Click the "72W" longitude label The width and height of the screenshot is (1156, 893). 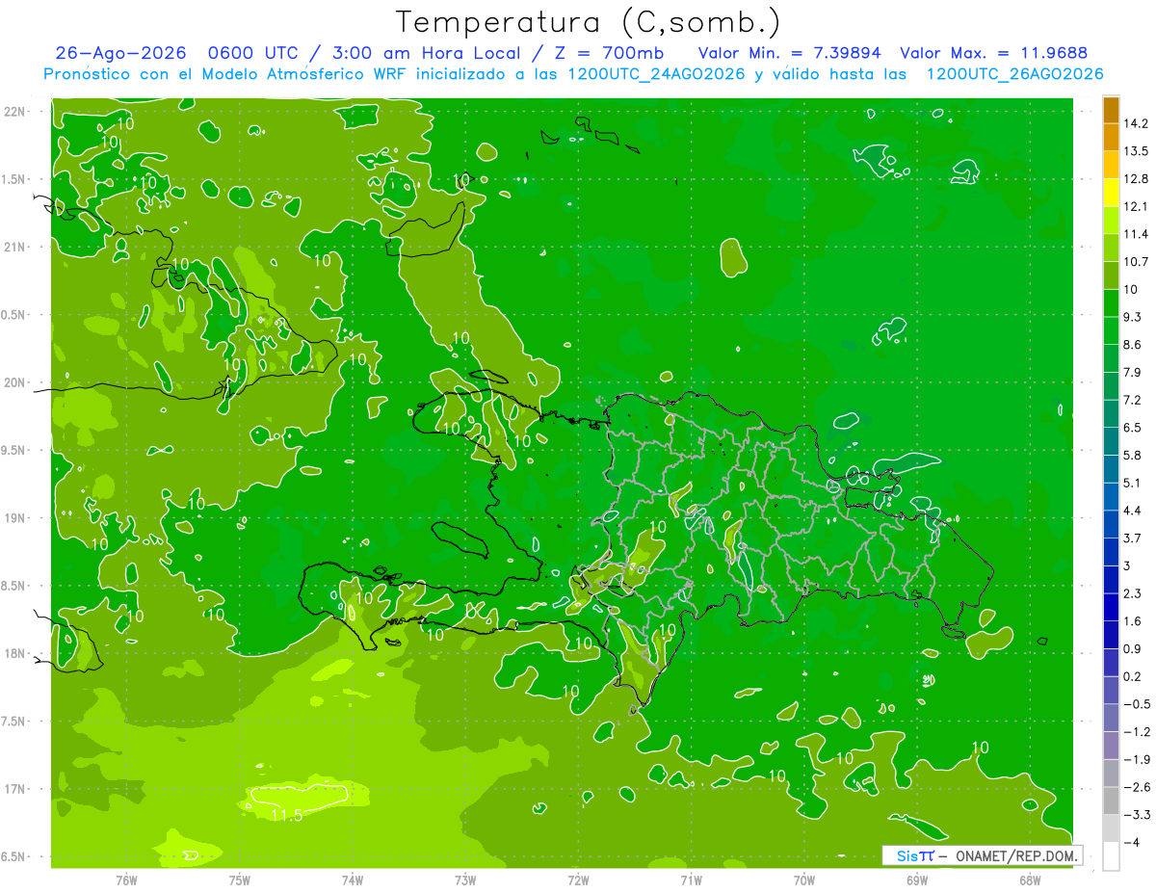click(x=578, y=880)
